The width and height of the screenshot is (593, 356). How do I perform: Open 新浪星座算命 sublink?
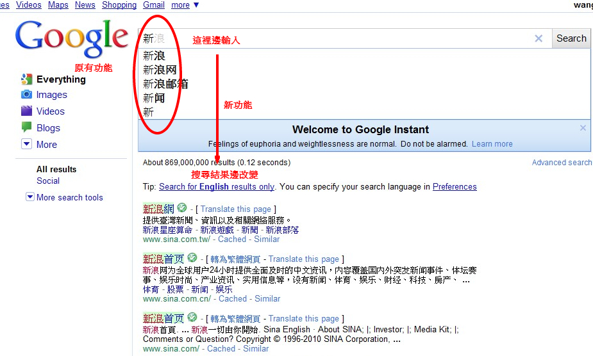(x=167, y=230)
